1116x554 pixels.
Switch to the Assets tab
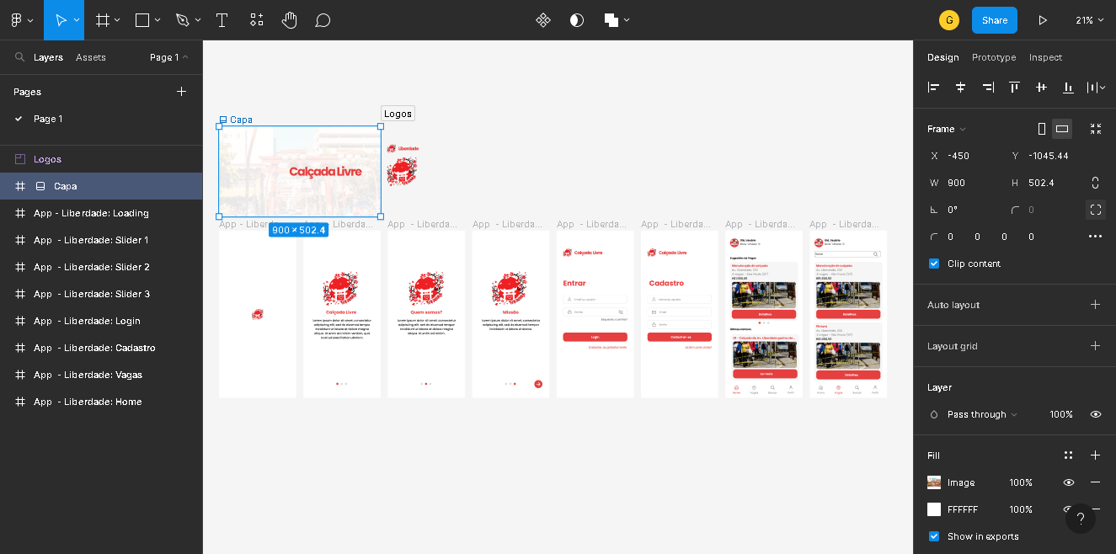pos(91,57)
